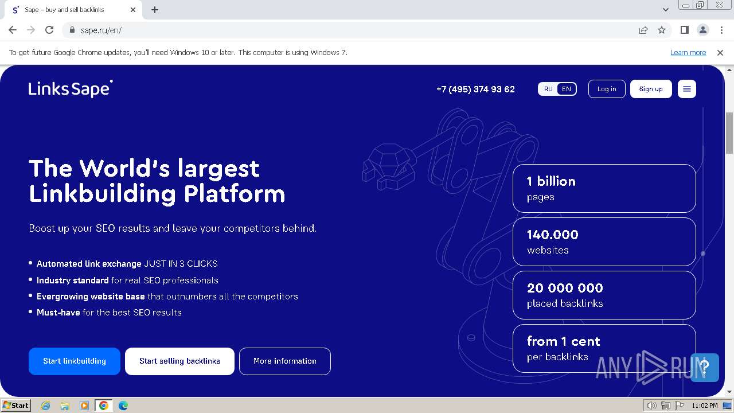734x413 pixels.
Task: Click the Links Sape logo
Action: [x=71, y=89]
